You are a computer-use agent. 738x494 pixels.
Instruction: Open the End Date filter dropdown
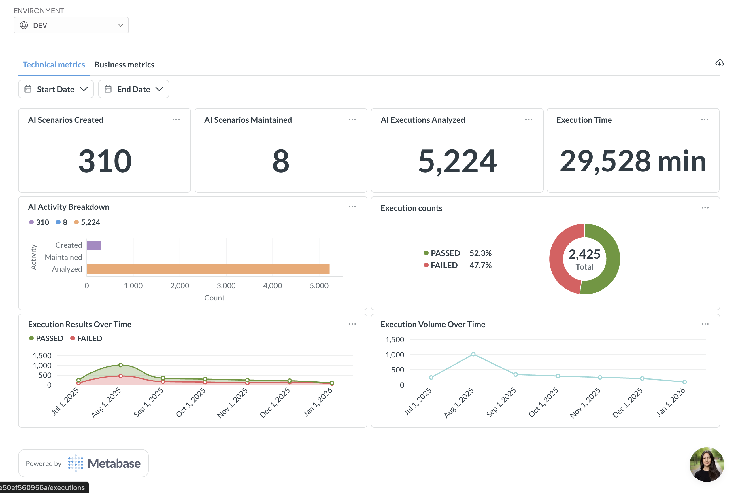click(x=134, y=89)
